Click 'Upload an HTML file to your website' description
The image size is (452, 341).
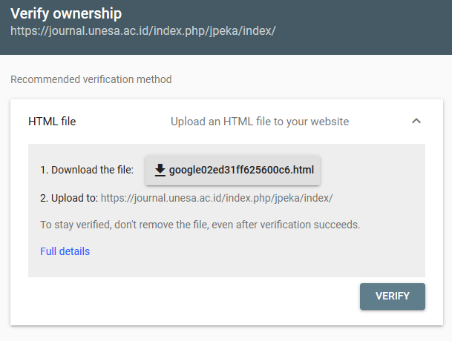point(259,121)
